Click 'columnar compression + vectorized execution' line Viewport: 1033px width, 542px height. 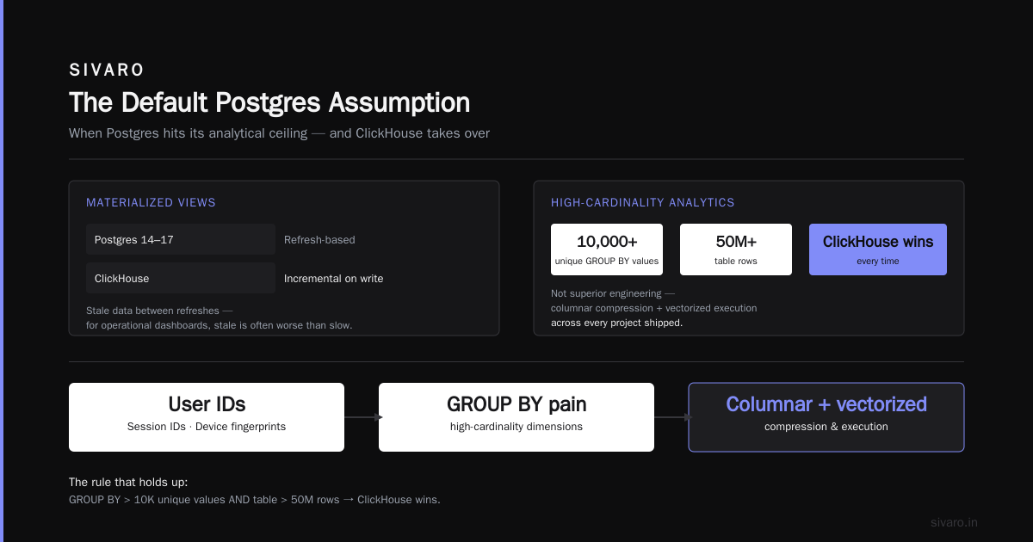654,308
